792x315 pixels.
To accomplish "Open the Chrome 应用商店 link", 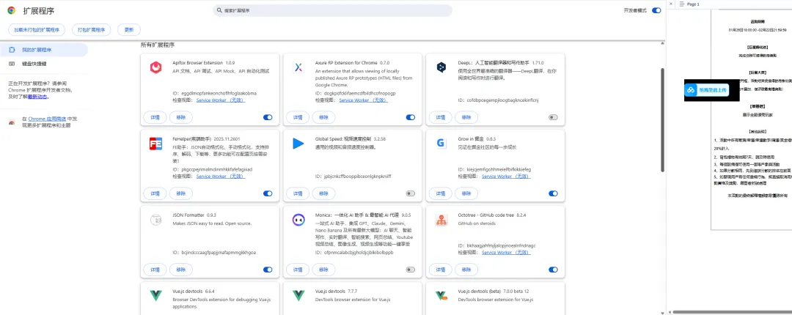I will [48, 119].
